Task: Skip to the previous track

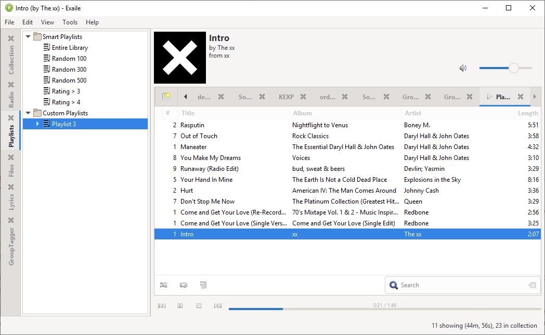Action: pyautogui.click(x=162, y=306)
